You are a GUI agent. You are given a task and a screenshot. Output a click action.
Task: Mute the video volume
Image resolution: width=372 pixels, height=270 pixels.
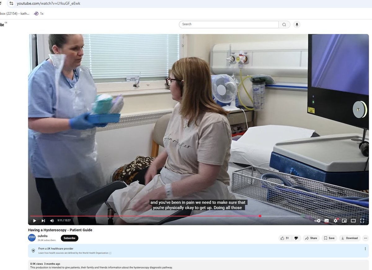coord(52,221)
